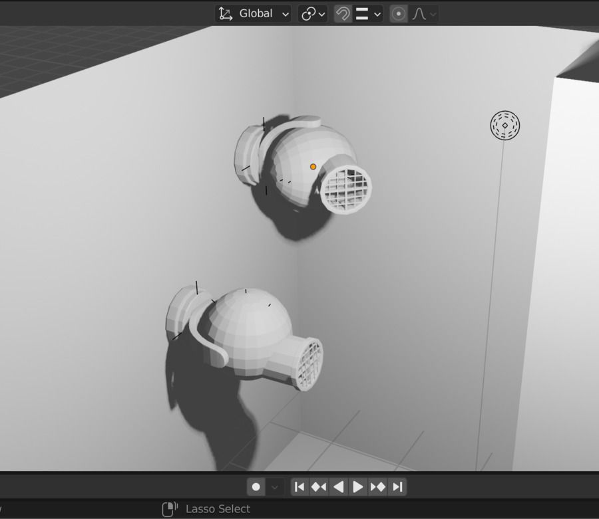Viewport: 599px width, 519px height.
Task: Jump to the end frame
Action: tap(397, 487)
